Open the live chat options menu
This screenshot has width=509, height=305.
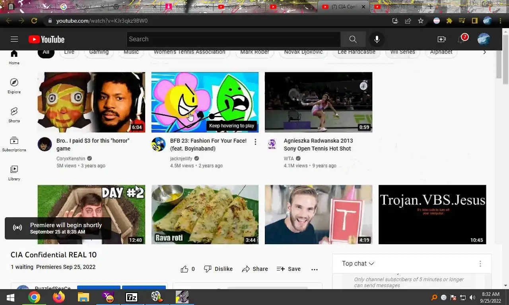pos(480,264)
